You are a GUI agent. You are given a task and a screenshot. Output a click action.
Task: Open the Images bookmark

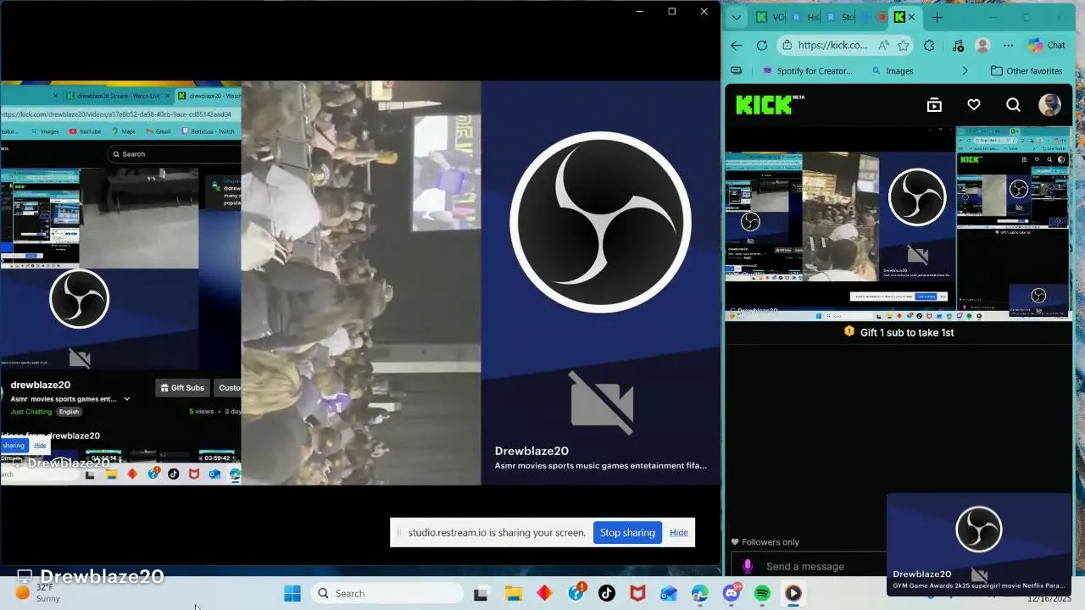pyautogui.click(x=893, y=71)
